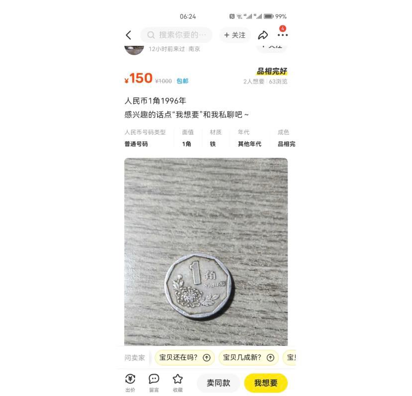This screenshot has width=412, height=396.
Task: Send the 宝贝还在吗 quick question
Action: (x=185, y=357)
